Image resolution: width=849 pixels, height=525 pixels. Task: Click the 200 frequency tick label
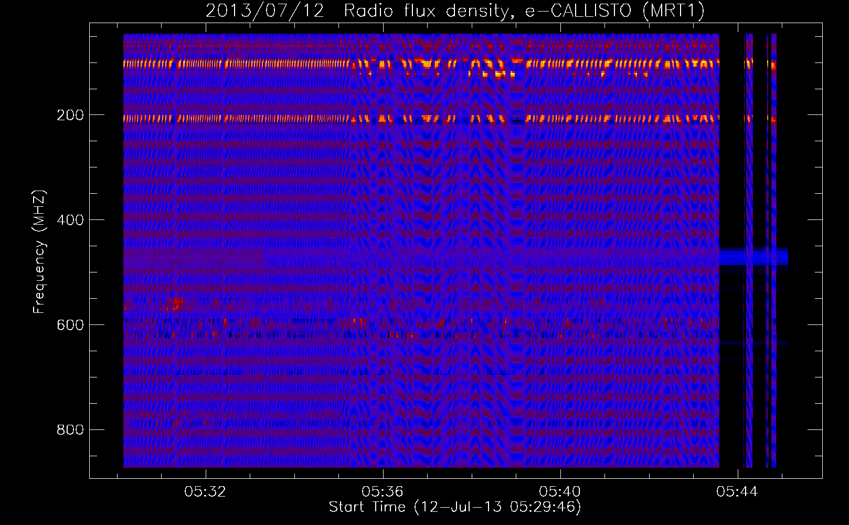pyautogui.click(x=70, y=115)
